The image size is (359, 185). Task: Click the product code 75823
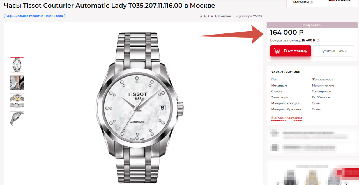click(257, 16)
